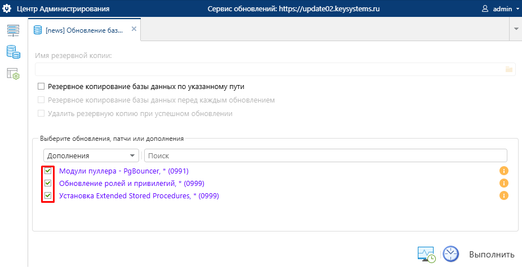Click Обновление ролей и привилегий, * (0999) link
Screen dimensions: 522x267
pos(132,184)
